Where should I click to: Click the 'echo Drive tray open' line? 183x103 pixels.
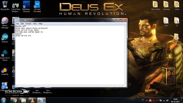(x=27, y=30)
